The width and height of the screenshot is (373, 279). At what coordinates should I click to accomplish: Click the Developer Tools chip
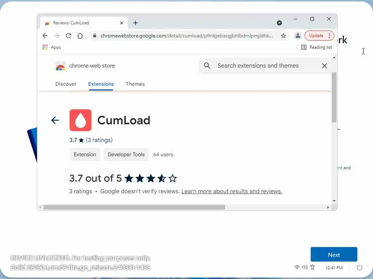(126, 154)
